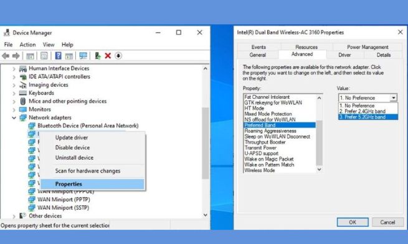Select the Imaging devices camera icon
This screenshot has width=408, height=244.
pos(23,85)
